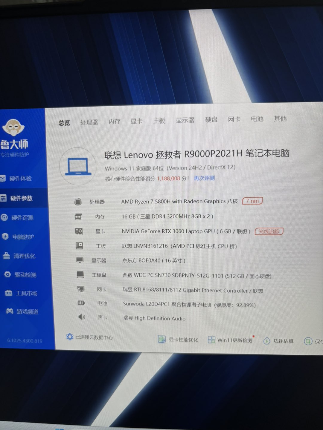Viewport: 323px width, 430px height.
Task: Click the 工具市场 toolbox icon
Action: 9,293
